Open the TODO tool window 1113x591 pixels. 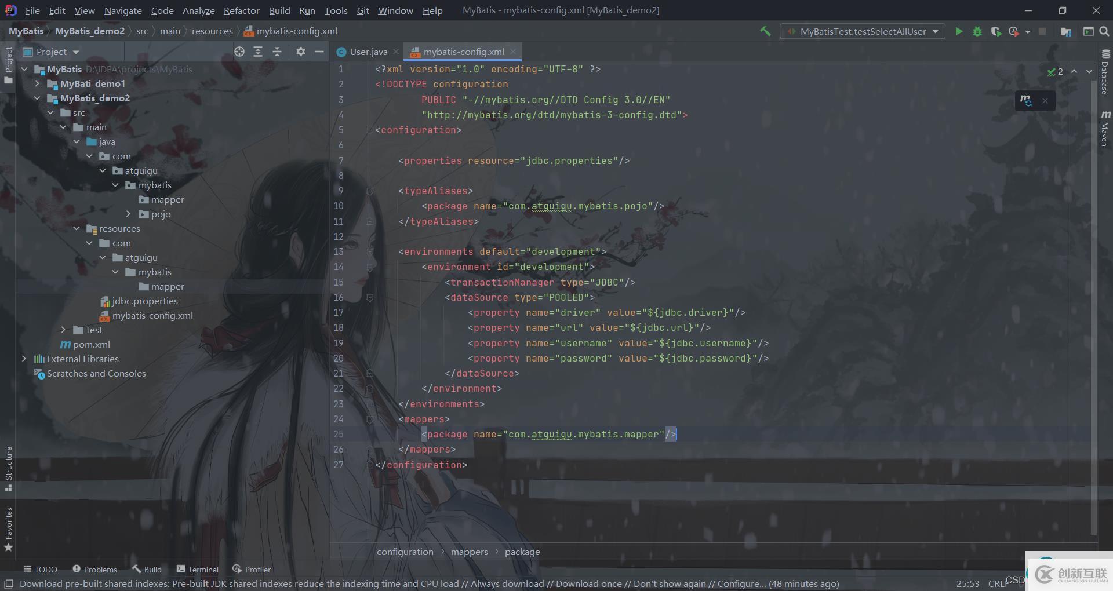pos(40,570)
